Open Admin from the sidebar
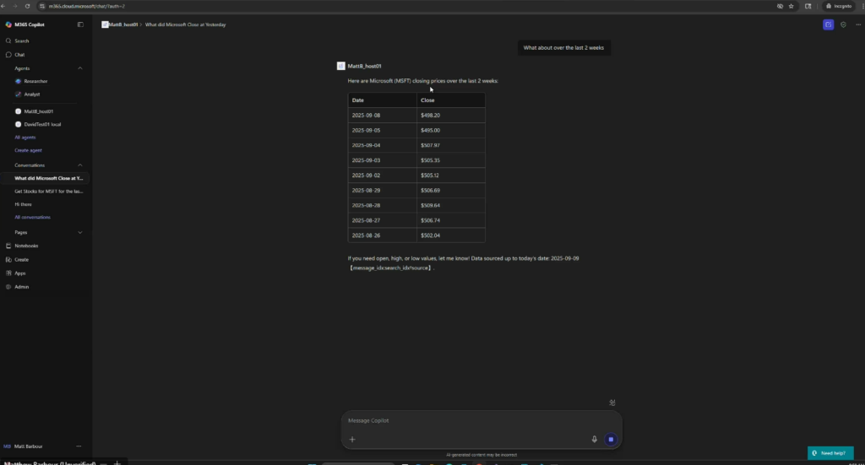The width and height of the screenshot is (865, 465). pos(21,287)
